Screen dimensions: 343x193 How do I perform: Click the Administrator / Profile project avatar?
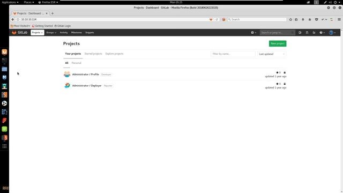tap(67, 75)
